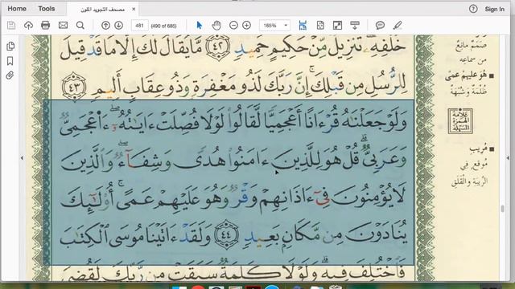Open the 165% zoom level dropdown
This screenshot has width=515, height=289.
coord(274,25)
